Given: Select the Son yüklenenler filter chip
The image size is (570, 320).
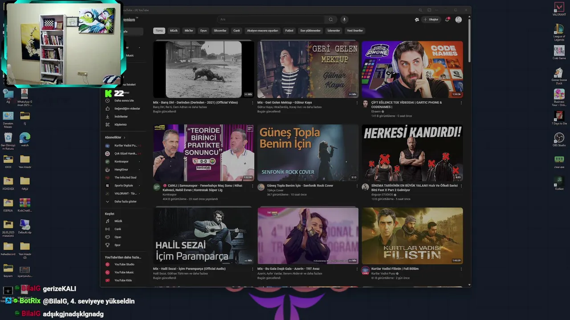Looking at the screenshot, I should (310, 31).
